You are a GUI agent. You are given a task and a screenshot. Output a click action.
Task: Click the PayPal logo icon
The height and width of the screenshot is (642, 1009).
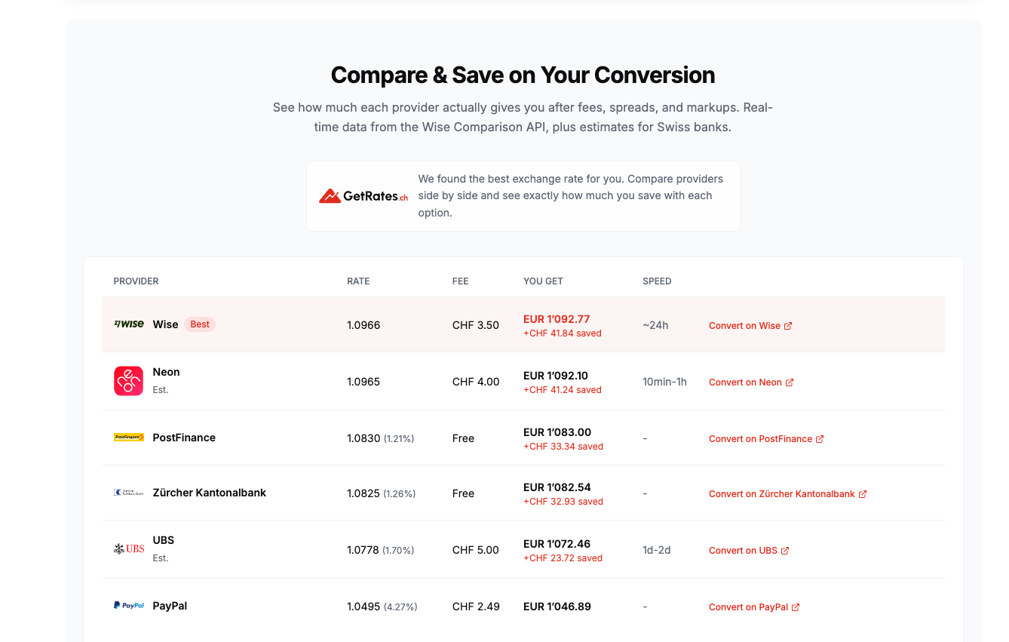coord(128,604)
